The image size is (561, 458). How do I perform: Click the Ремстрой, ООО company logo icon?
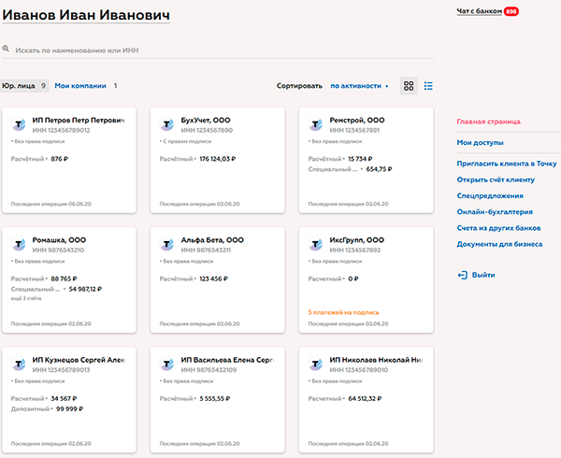pyautogui.click(x=316, y=124)
